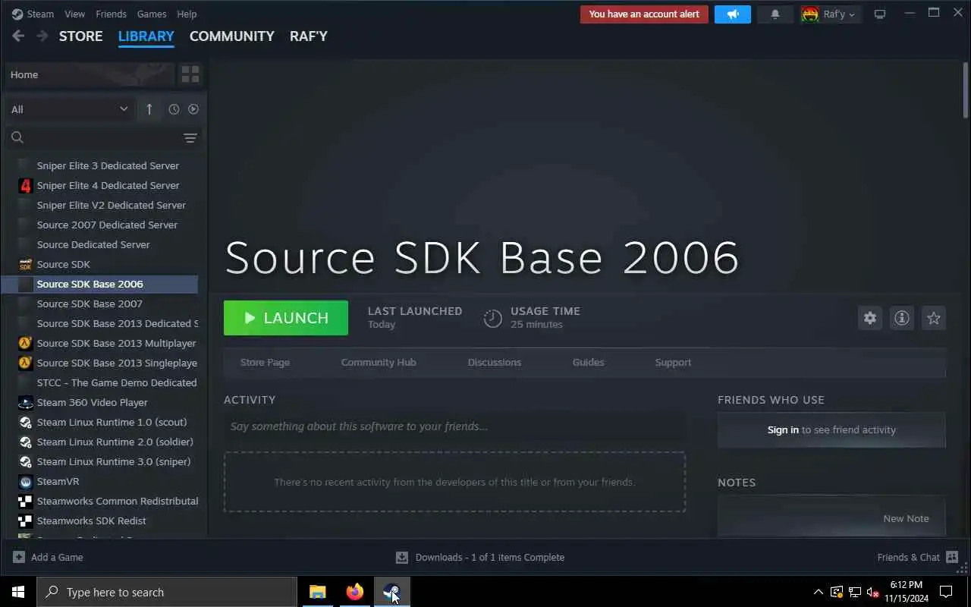Show hidden system tray icons chevron

click(818, 592)
